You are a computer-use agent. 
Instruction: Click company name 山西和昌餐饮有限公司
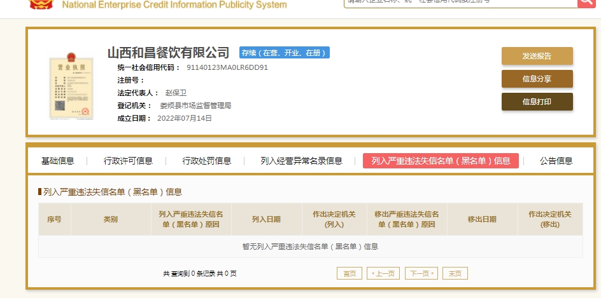168,52
